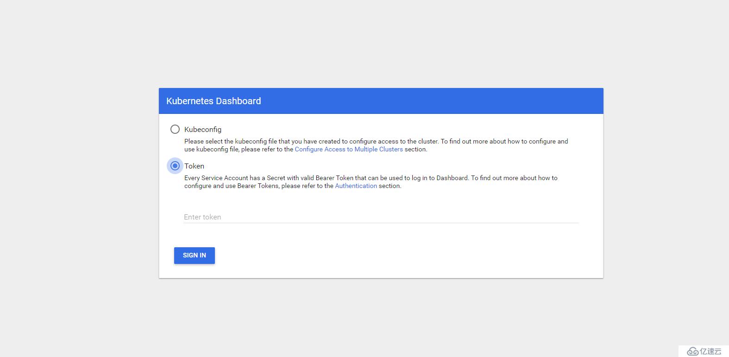
Task: Select the Token radio button
Action: (175, 166)
